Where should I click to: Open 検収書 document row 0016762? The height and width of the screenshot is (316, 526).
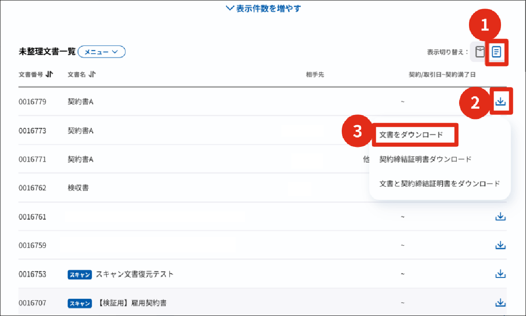78,188
